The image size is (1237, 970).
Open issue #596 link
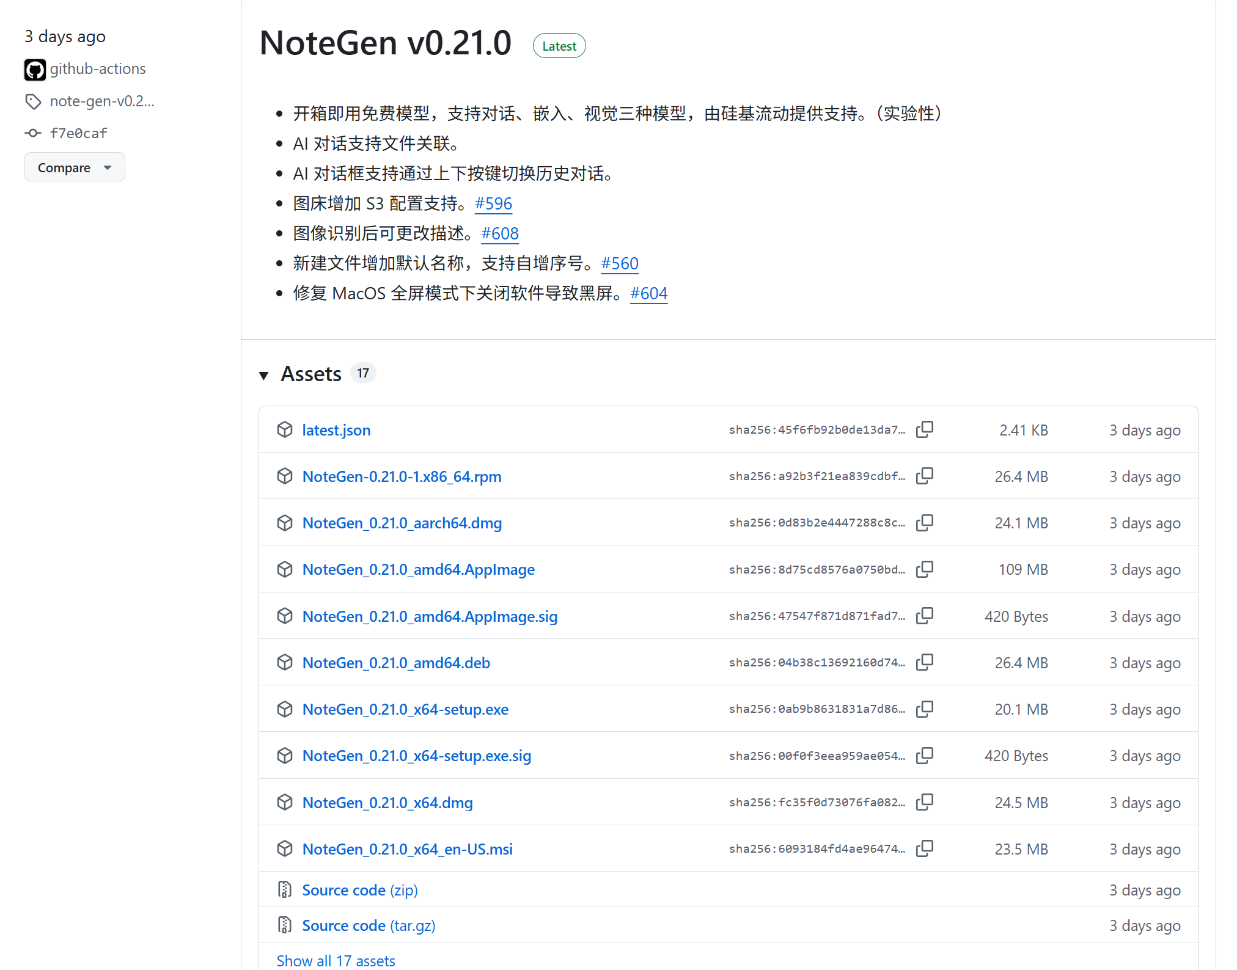pos(493,203)
